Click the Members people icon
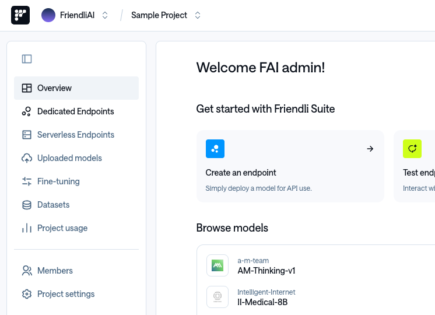Screen dimensions: 435x315 click(27, 271)
